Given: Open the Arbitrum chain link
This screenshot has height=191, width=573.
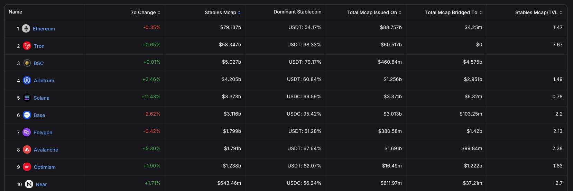Looking at the screenshot, I should (44, 81).
